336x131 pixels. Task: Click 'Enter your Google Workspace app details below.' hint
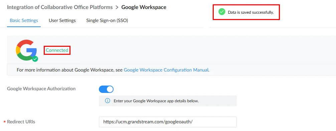pyautogui.click(x=156, y=101)
